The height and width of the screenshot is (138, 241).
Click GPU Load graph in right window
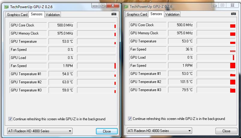[x=216, y=57]
